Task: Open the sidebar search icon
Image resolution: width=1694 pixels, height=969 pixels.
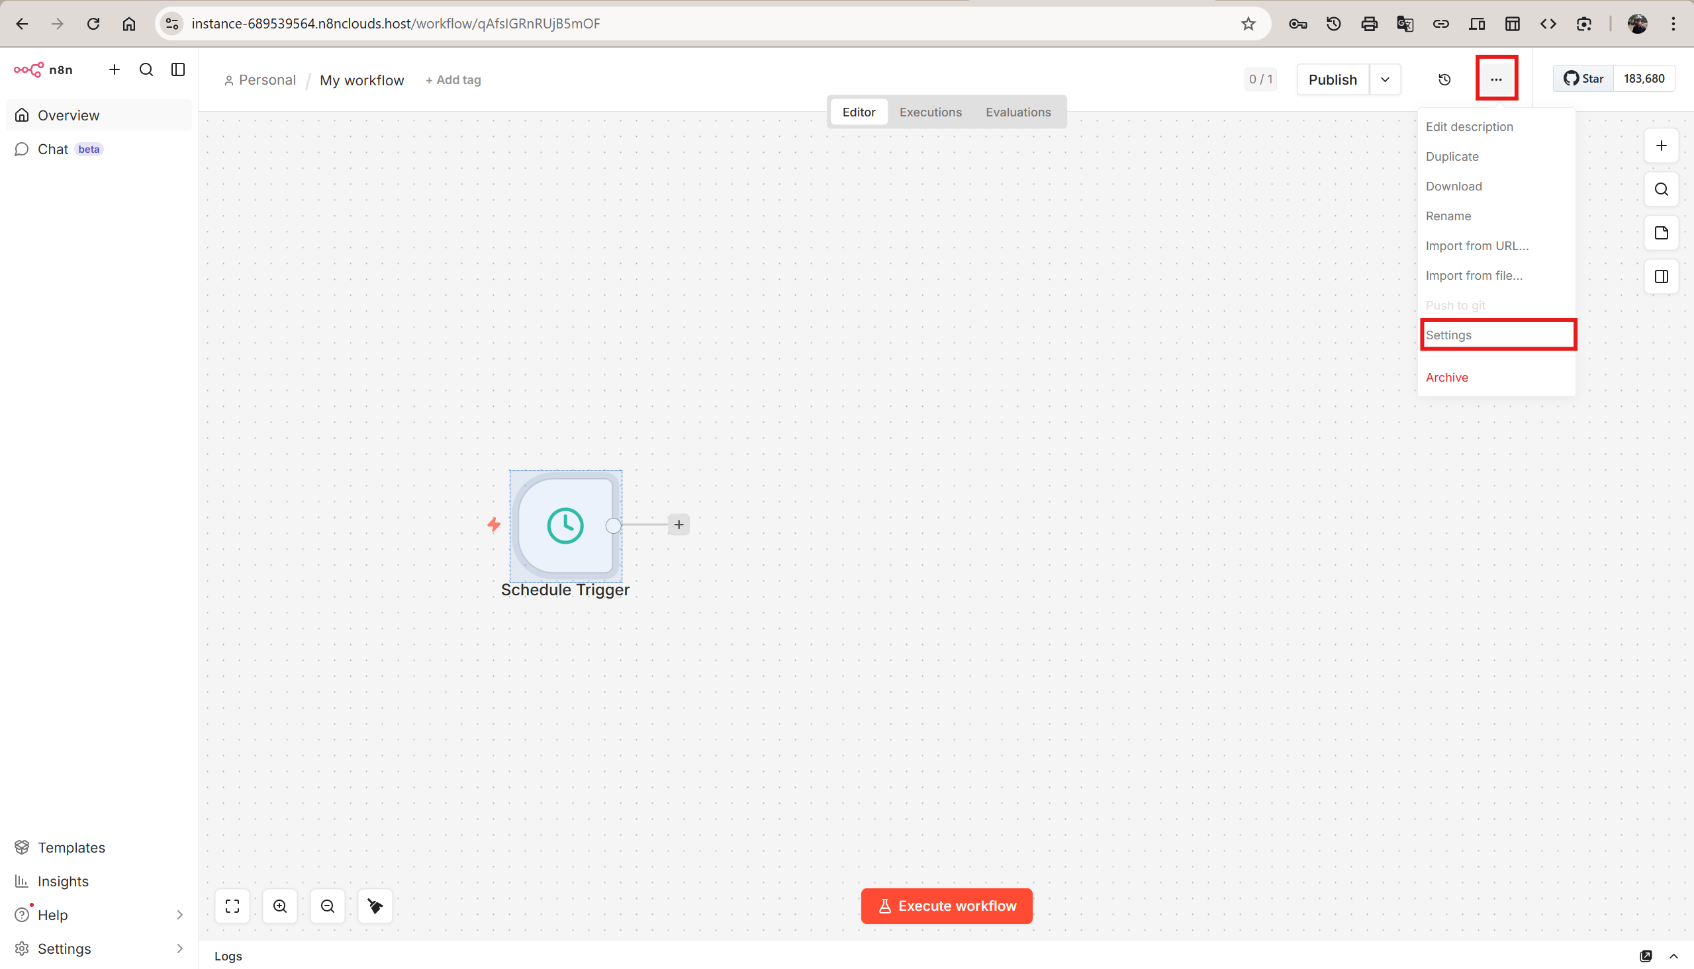Action: 146,70
